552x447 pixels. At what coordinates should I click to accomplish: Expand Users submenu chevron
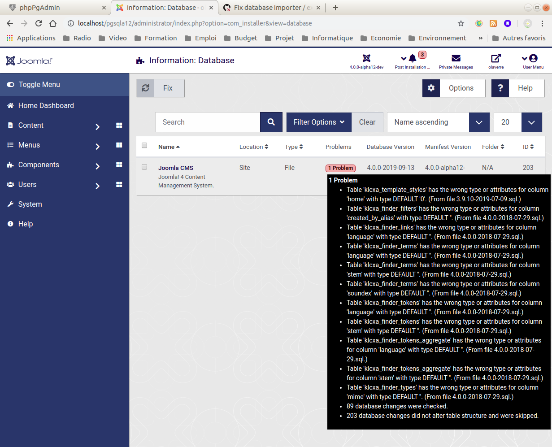[x=97, y=186]
